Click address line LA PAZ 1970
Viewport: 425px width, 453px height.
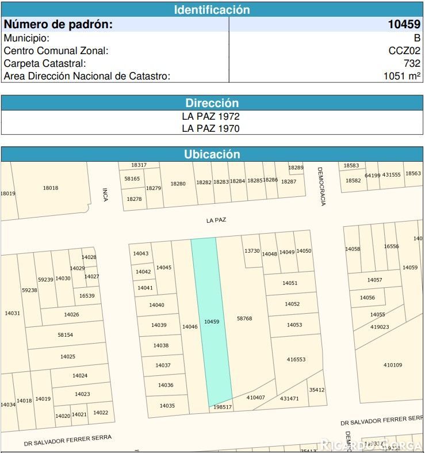pos(210,128)
